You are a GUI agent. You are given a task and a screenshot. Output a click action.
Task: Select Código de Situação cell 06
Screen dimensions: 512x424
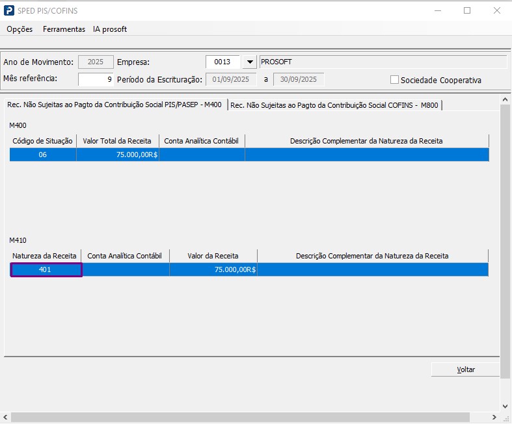43,155
